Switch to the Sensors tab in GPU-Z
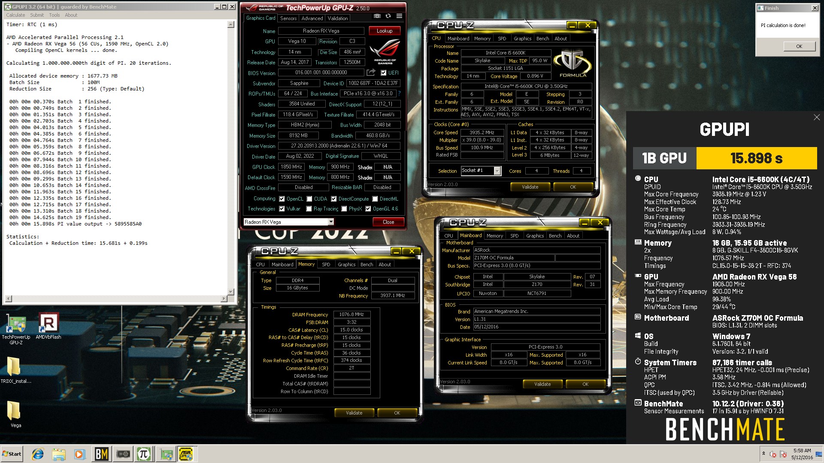Screen dimensions: 824x463 tap(288, 18)
